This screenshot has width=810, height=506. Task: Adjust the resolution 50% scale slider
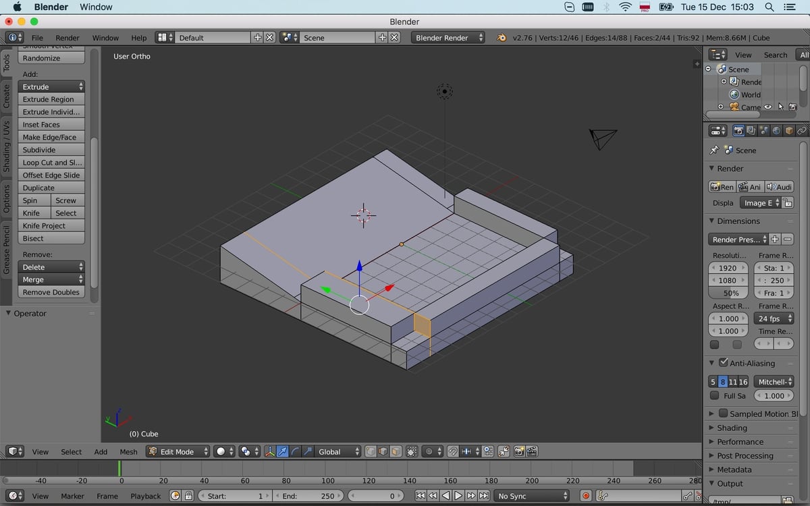729,293
